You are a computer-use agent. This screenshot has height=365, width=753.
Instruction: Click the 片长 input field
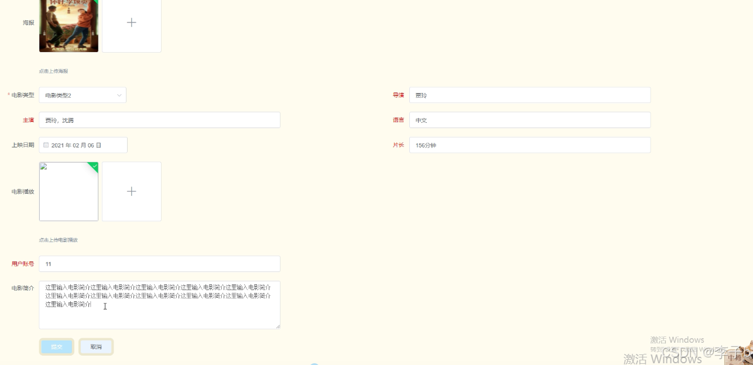pos(530,145)
